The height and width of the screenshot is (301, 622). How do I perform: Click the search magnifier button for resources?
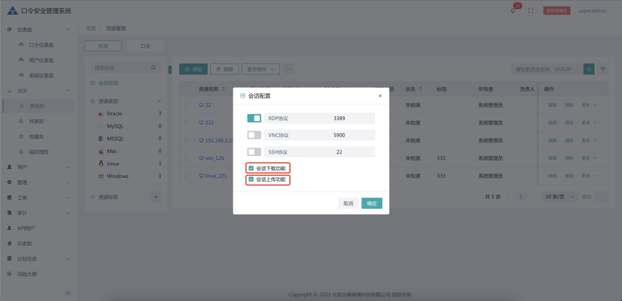(x=588, y=69)
